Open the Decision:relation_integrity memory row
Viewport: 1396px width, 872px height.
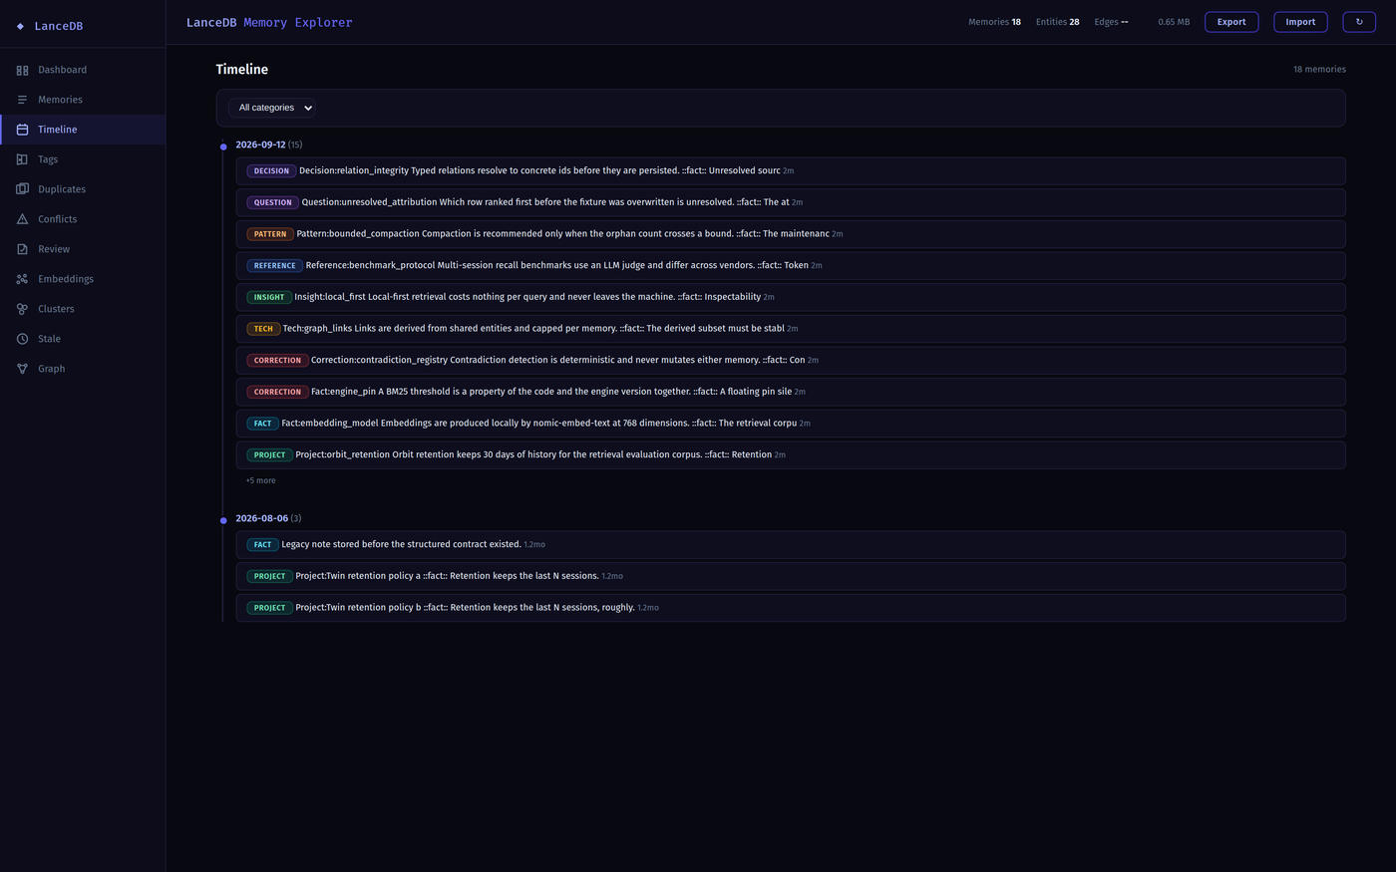tap(791, 170)
